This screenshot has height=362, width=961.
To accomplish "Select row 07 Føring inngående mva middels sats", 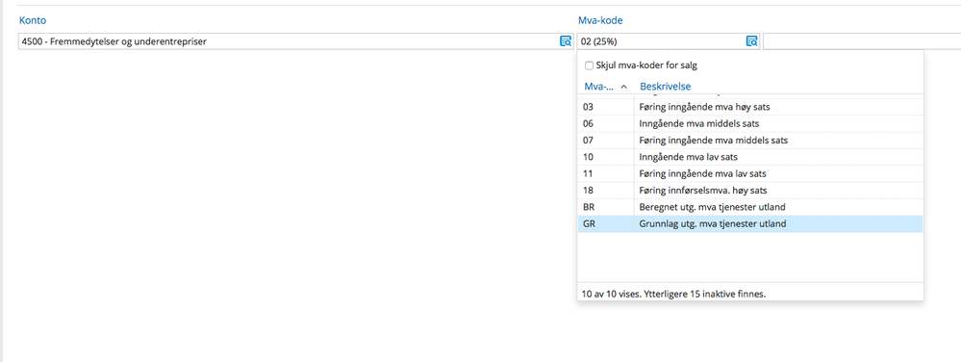I will pyautogui.click(x=750, y=141).
